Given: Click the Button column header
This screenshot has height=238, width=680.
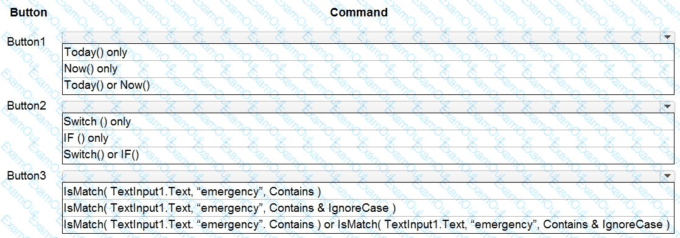Looking at the screenshot, I should [29, 13].
